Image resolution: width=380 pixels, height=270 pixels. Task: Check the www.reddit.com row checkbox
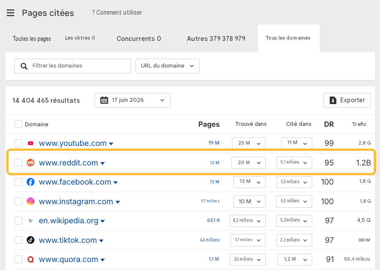[18, 163]
